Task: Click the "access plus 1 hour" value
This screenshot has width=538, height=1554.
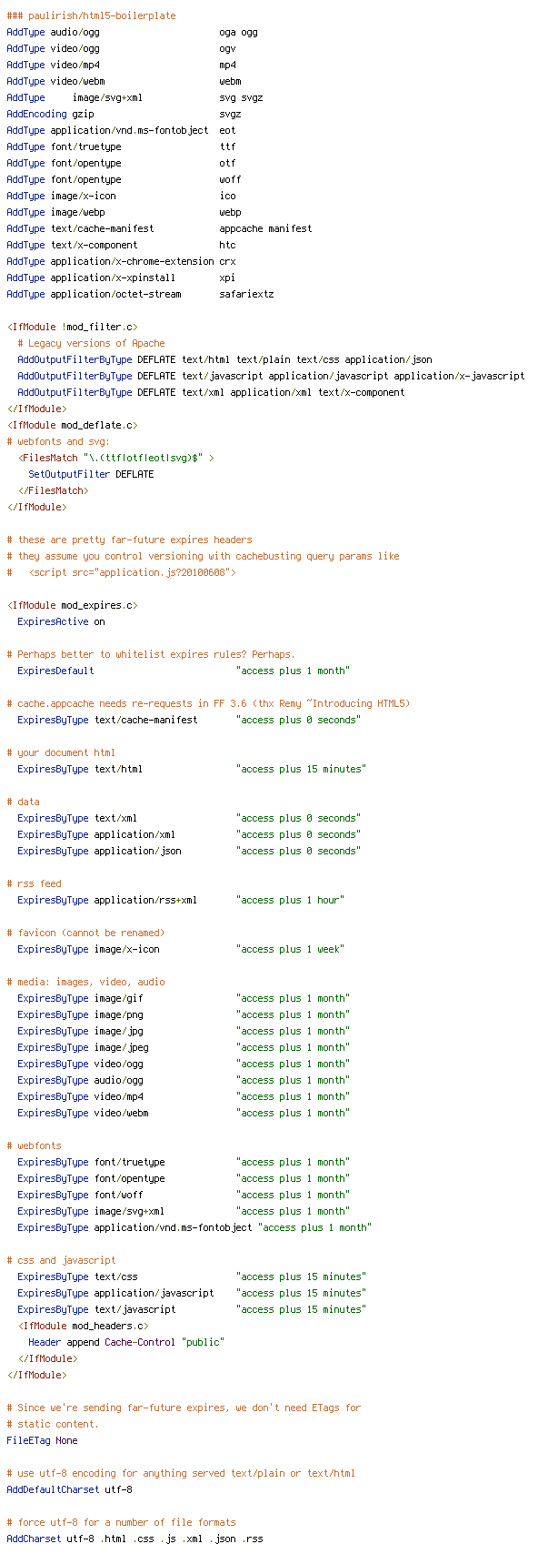Action: [290, 900]
